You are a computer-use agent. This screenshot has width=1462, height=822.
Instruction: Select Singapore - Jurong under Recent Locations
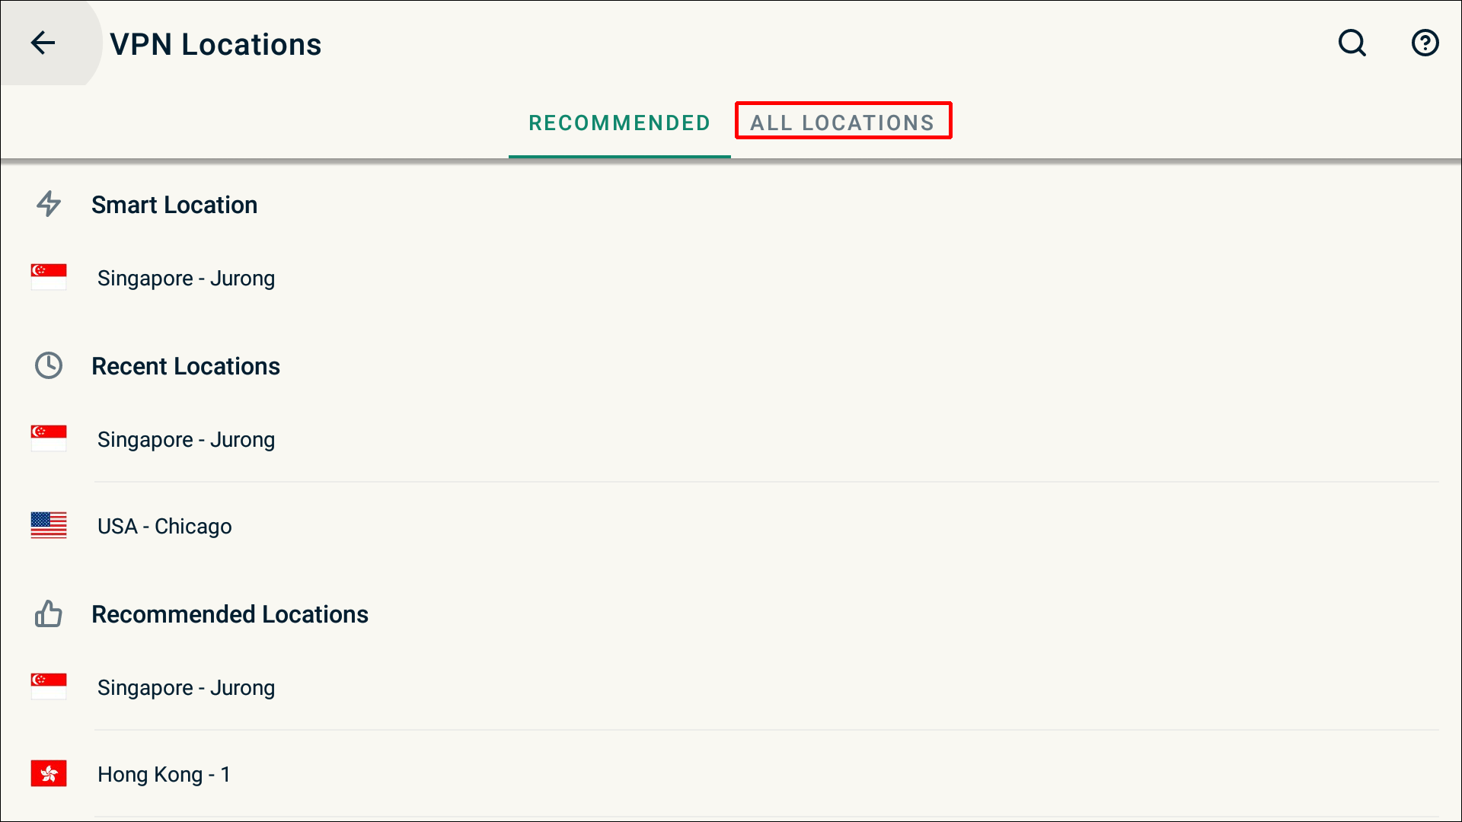tap(186, 440)
